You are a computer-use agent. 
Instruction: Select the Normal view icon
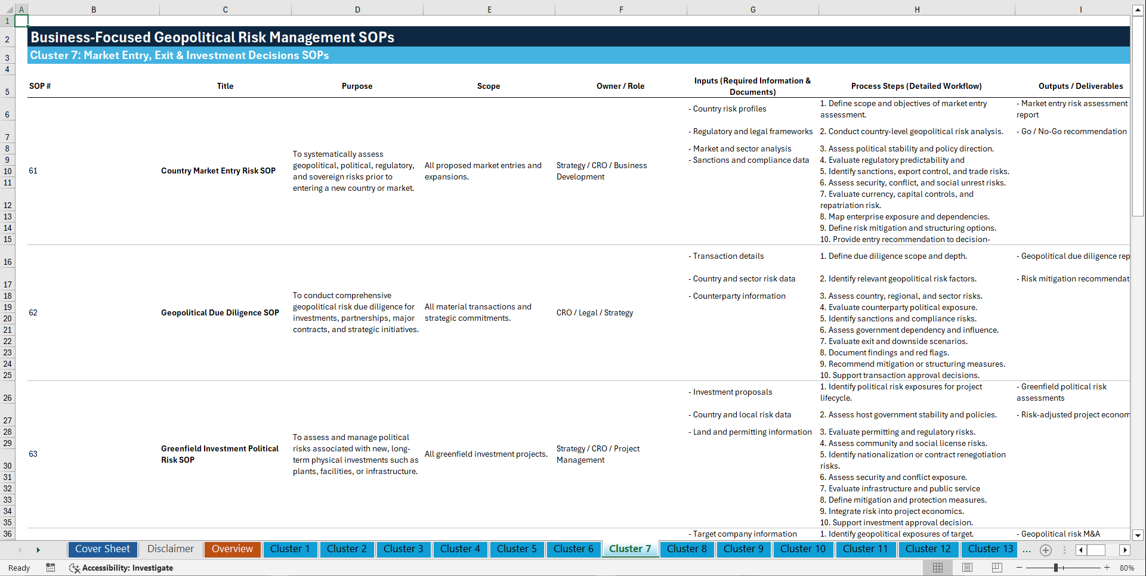tap(937, 567)
